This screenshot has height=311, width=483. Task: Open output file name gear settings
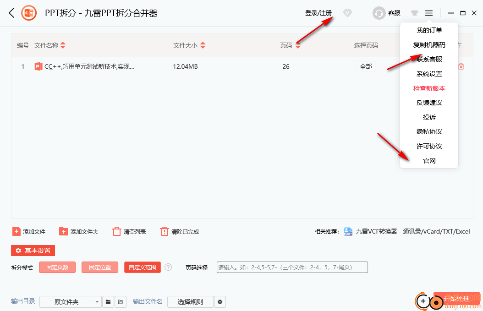click(x=220, y=302)
